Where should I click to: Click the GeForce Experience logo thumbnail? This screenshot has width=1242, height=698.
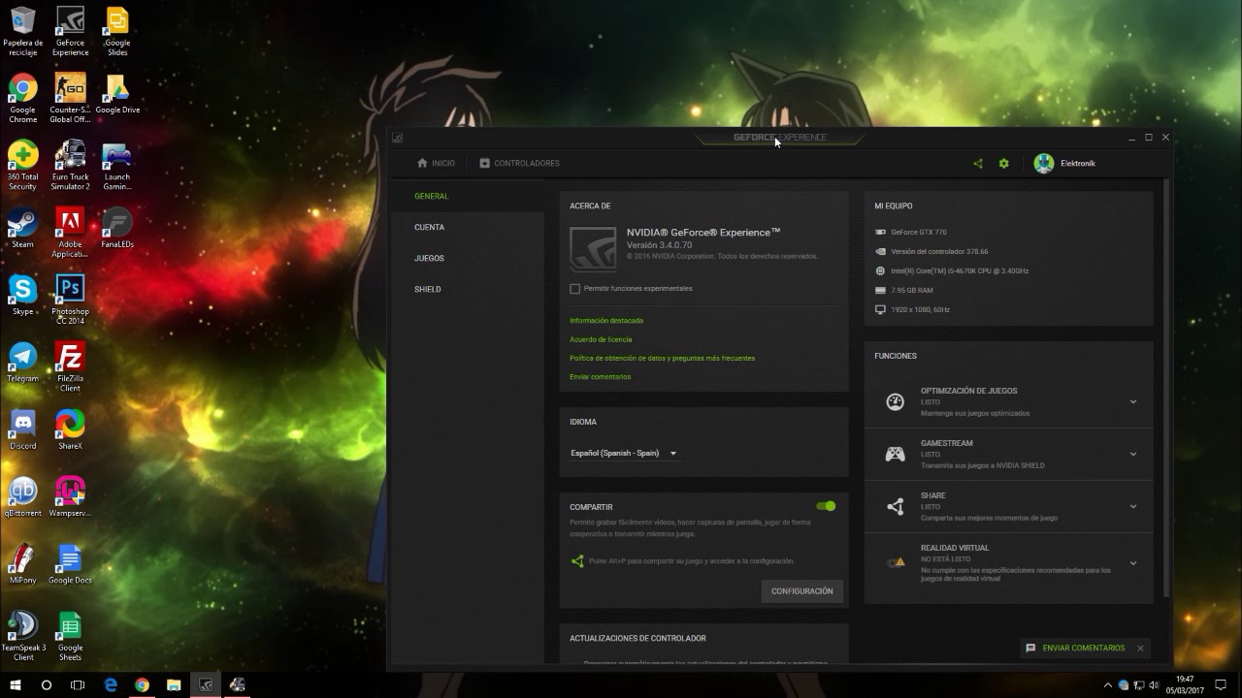(593, 250)
